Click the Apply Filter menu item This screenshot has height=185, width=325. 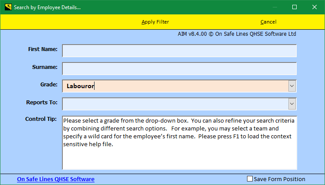click(155, 22)
